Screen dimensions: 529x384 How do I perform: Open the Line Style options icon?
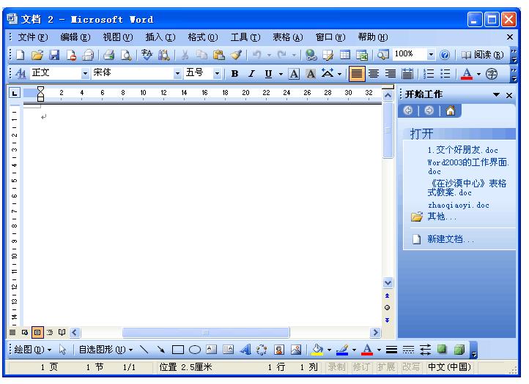391,350
